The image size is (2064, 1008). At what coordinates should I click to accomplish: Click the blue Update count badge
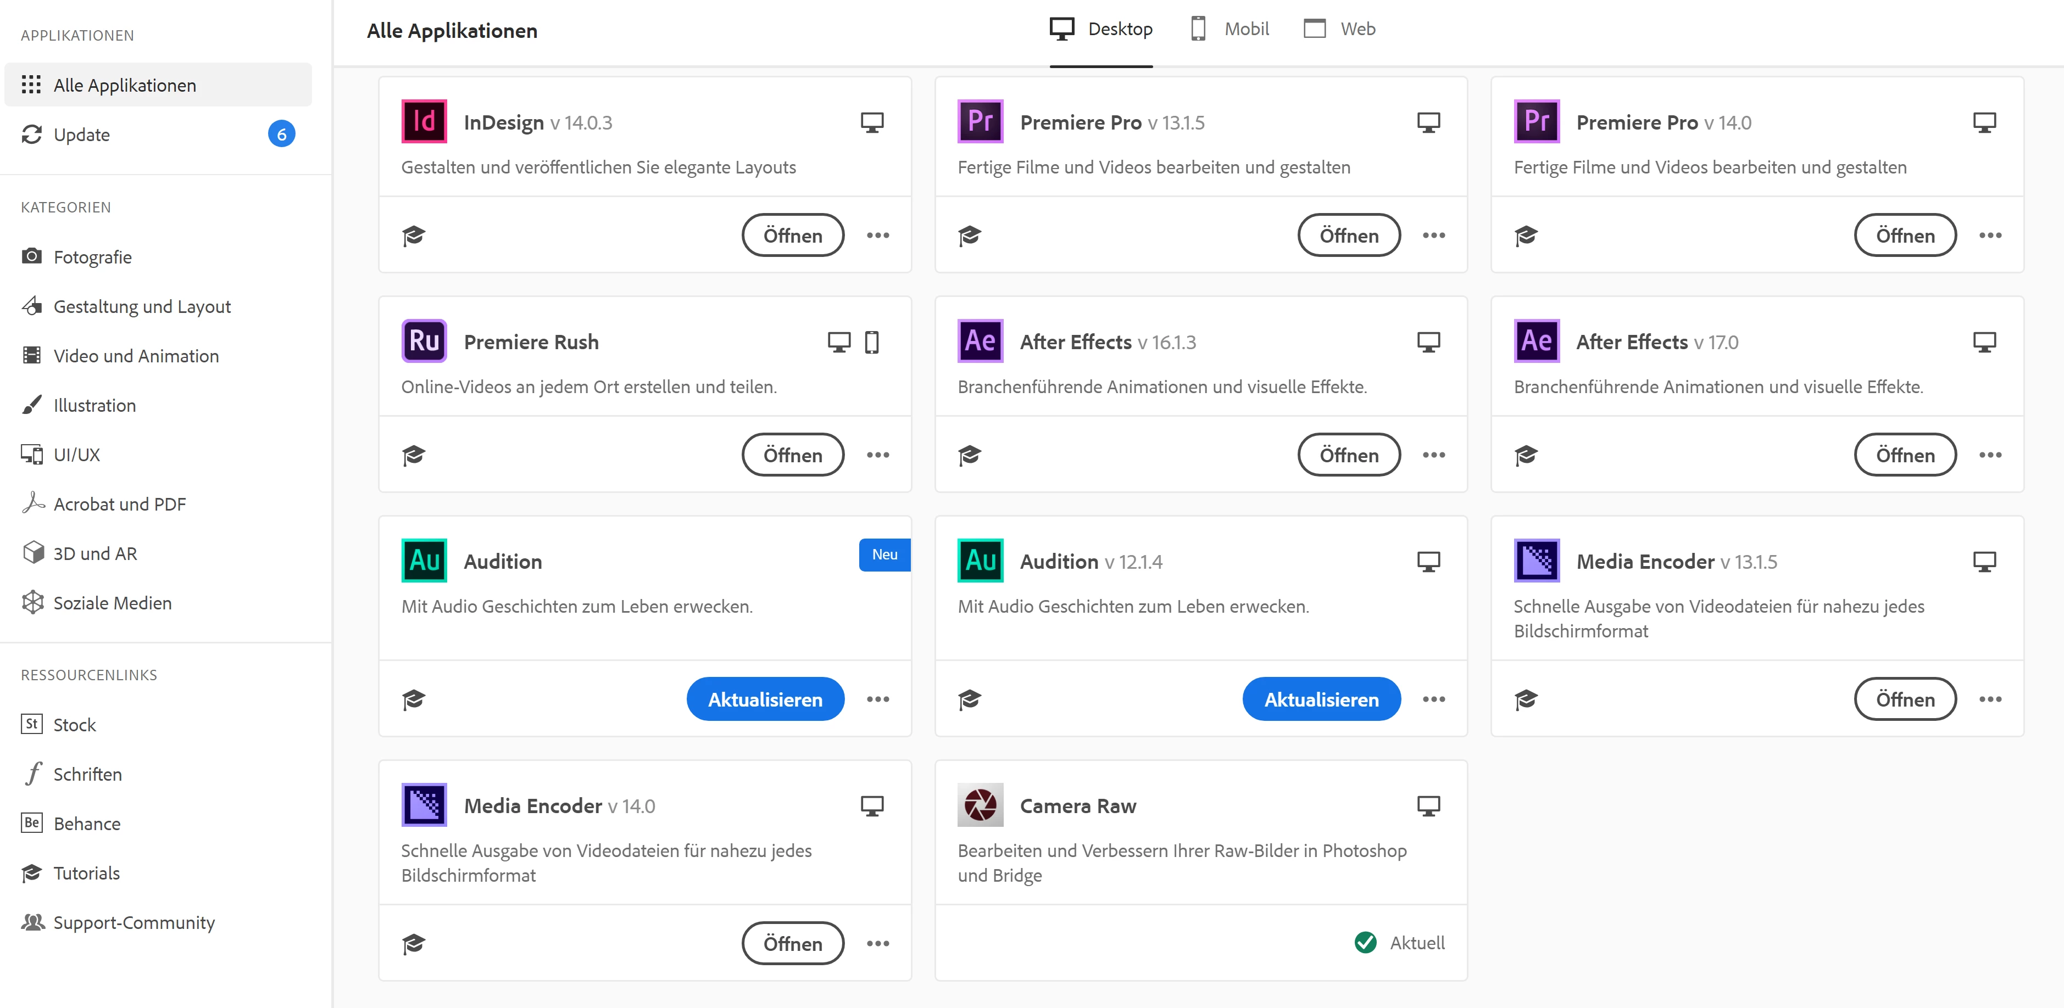tap(281, 135)
